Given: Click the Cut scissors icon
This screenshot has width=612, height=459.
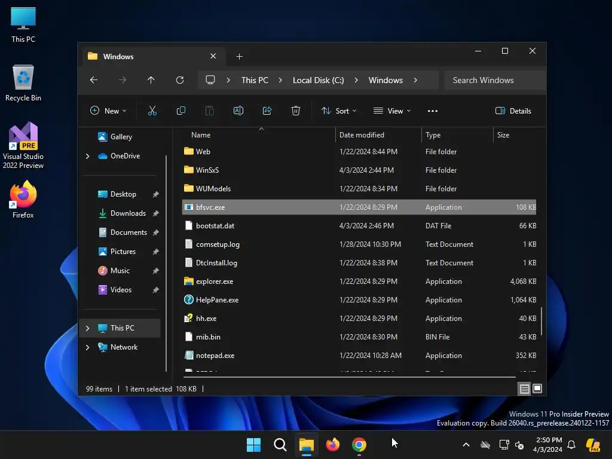Looking at the screenshot, I should 152,111.
